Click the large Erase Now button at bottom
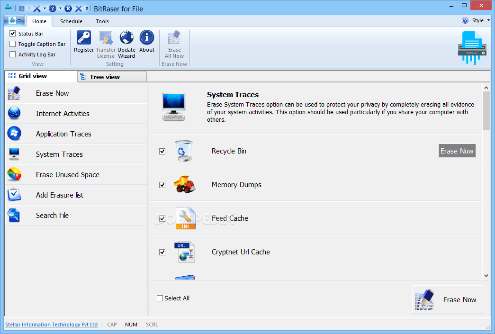Viewport: 495px width, 334px height. 447,299
